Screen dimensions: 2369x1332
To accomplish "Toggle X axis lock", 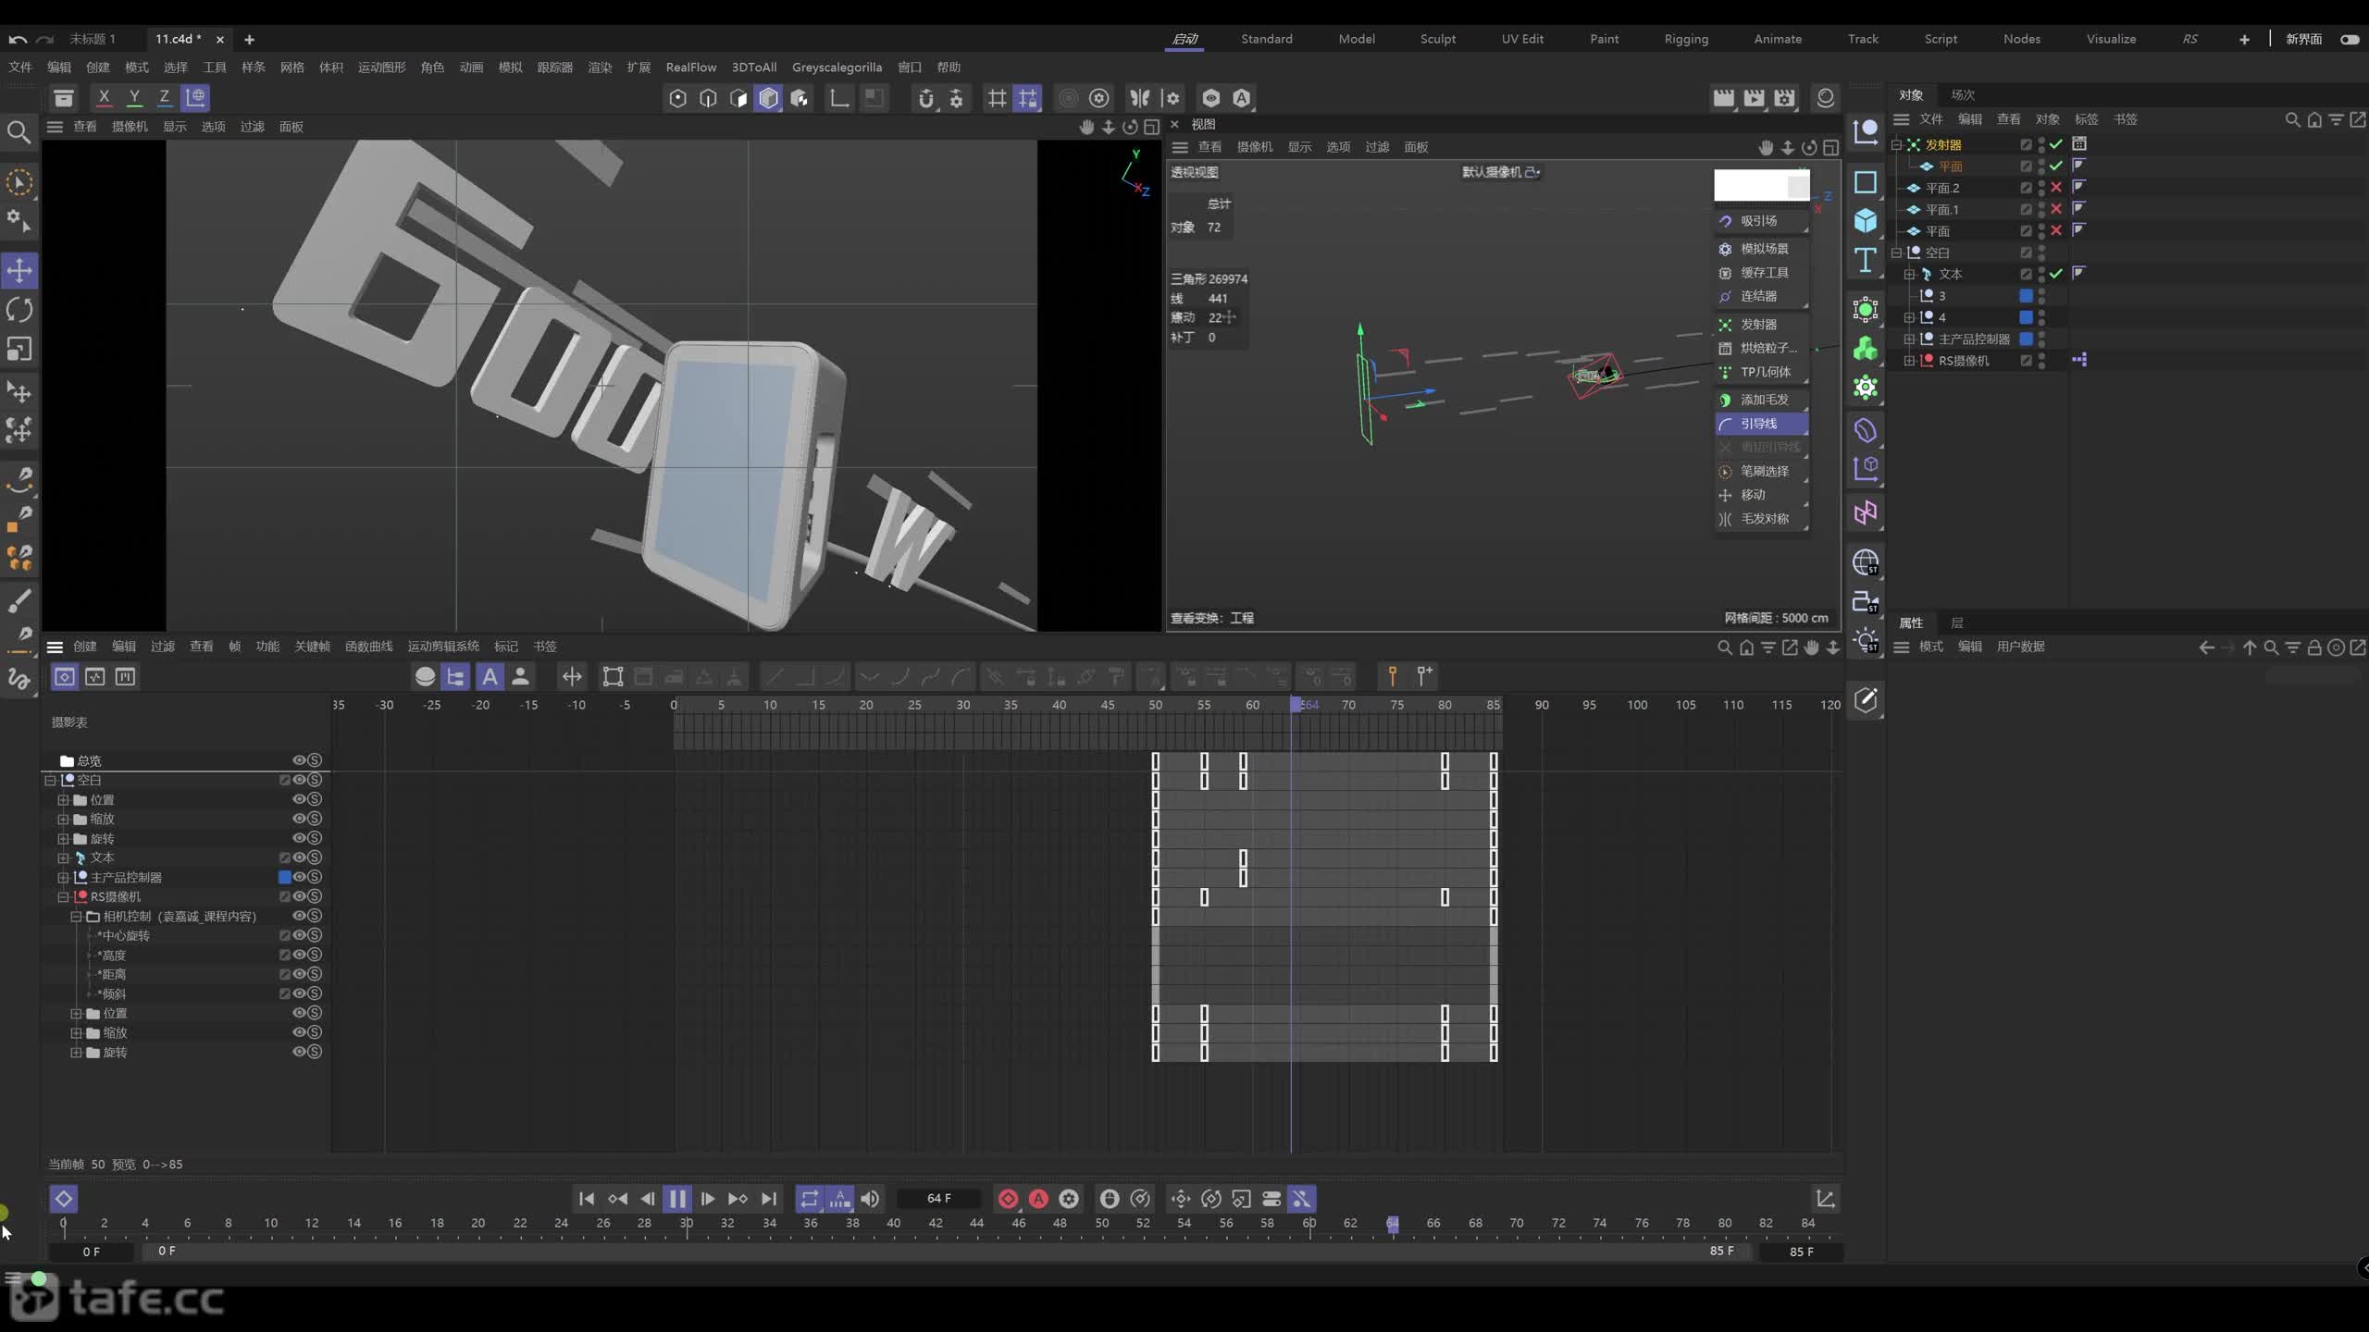I will coord(104,97).
